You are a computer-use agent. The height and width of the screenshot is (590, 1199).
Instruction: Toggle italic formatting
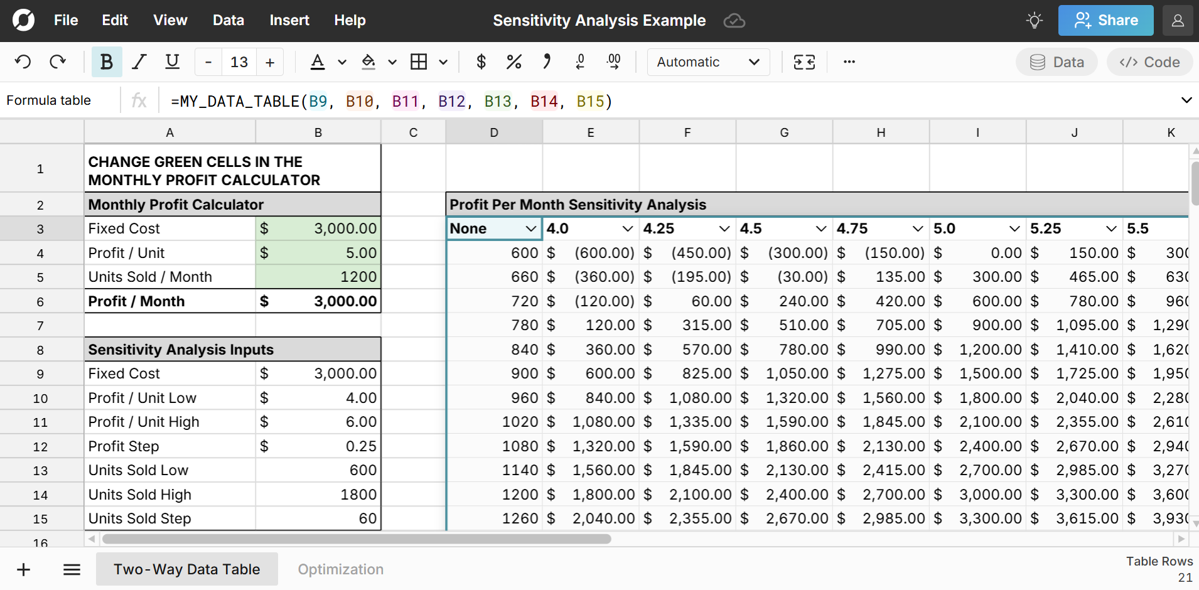tap(139, 62)
